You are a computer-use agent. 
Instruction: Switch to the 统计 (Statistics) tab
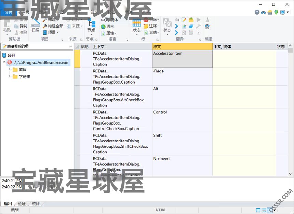click(36, 204)
